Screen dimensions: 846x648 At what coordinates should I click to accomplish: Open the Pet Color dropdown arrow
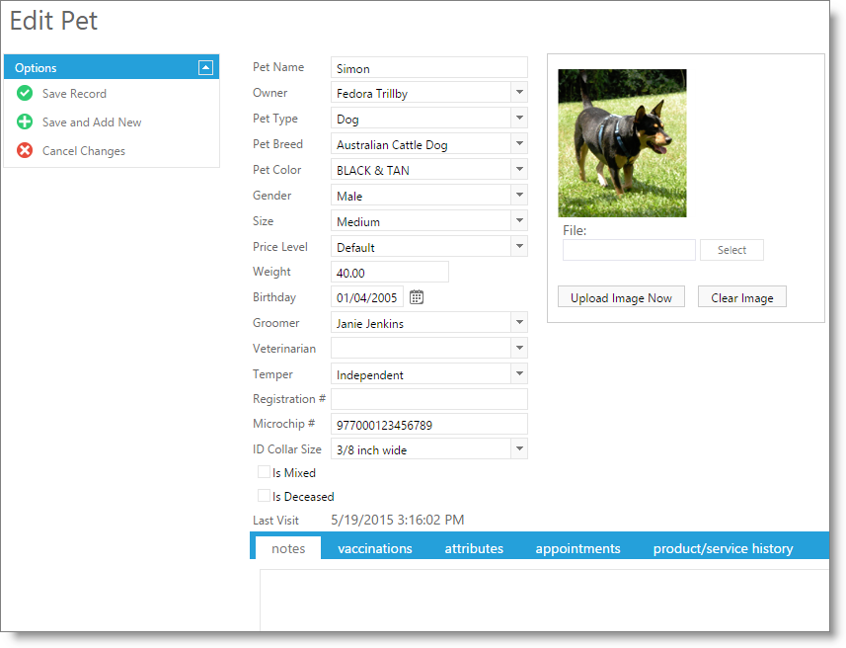(519, 169)
